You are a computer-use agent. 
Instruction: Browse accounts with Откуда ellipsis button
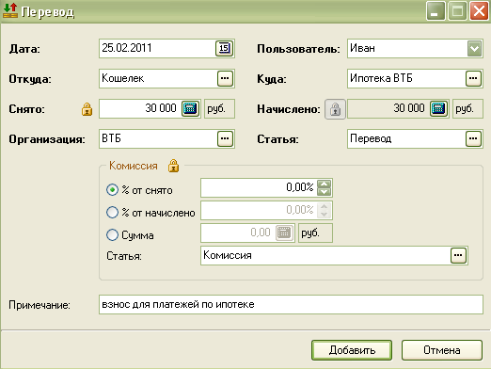225,78
